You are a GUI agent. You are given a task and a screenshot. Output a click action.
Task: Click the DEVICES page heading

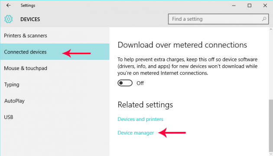[x=30, y=19]
